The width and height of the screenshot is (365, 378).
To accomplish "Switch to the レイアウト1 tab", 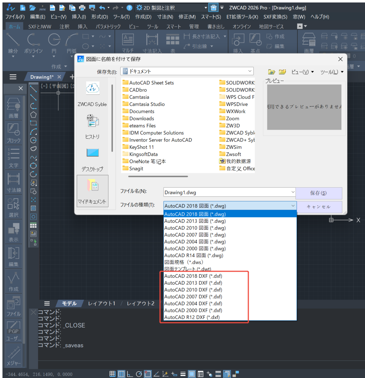I will pos(102,303).
